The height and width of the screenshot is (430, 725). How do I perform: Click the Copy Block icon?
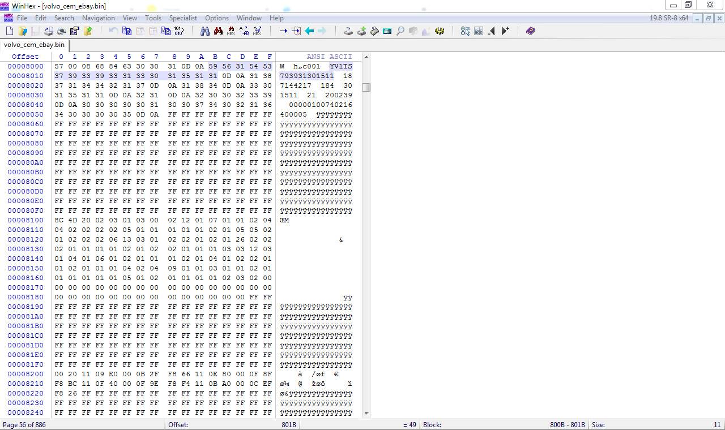coord(127,31)
